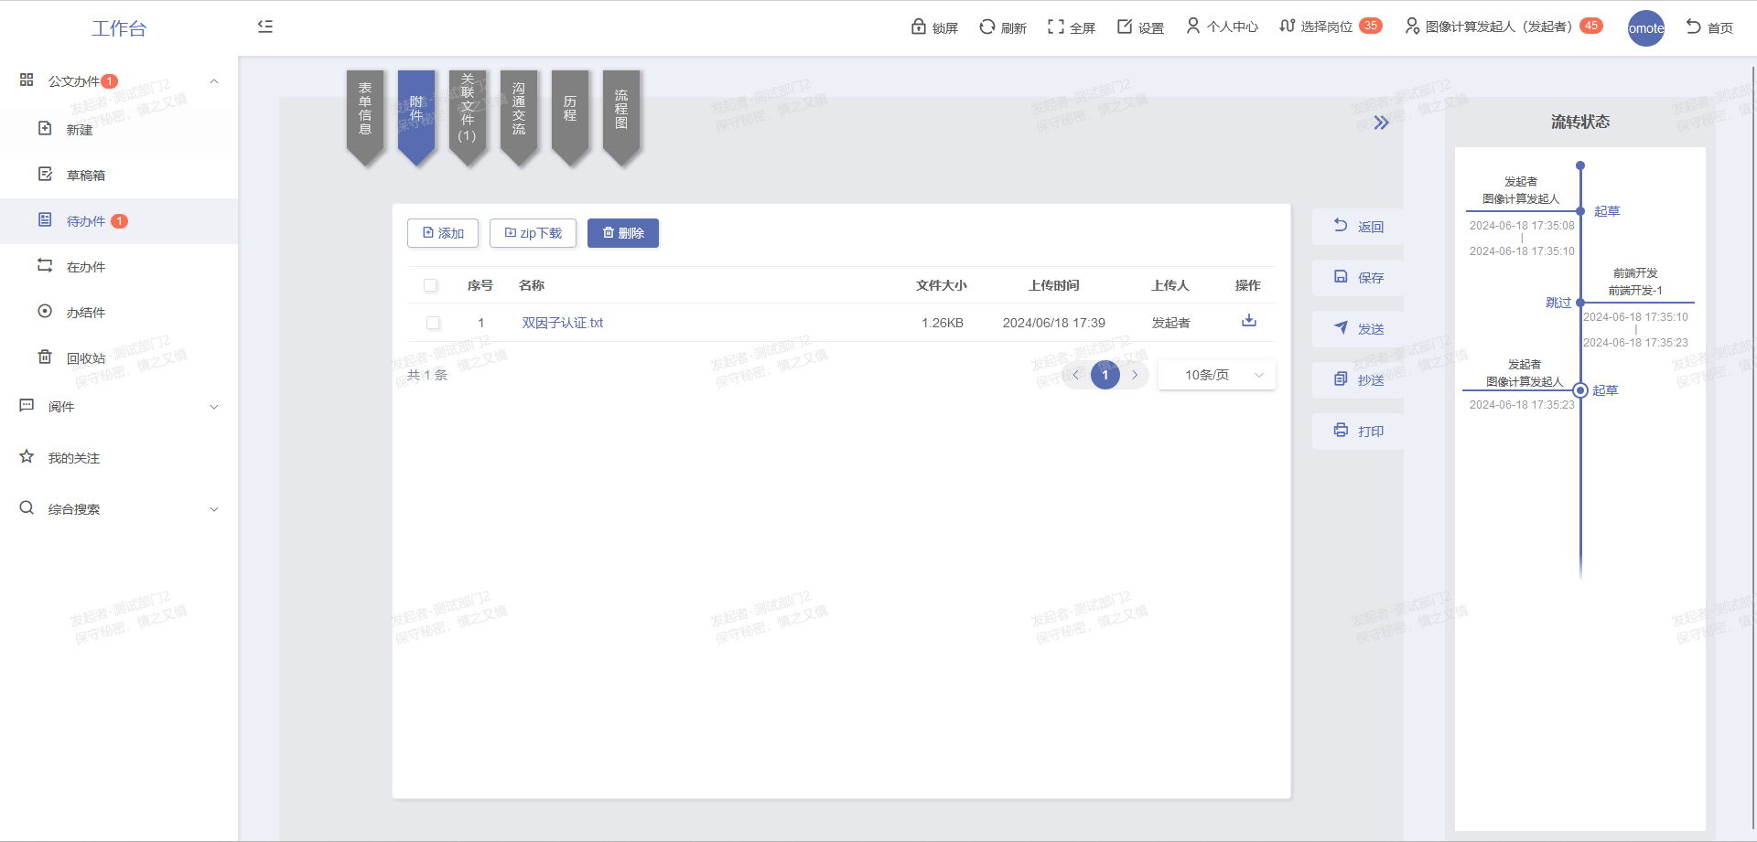Click the 共 1 条 total count text
Image resolution: width=1757 pixels, height=842 pixels.
pos(427,375)
